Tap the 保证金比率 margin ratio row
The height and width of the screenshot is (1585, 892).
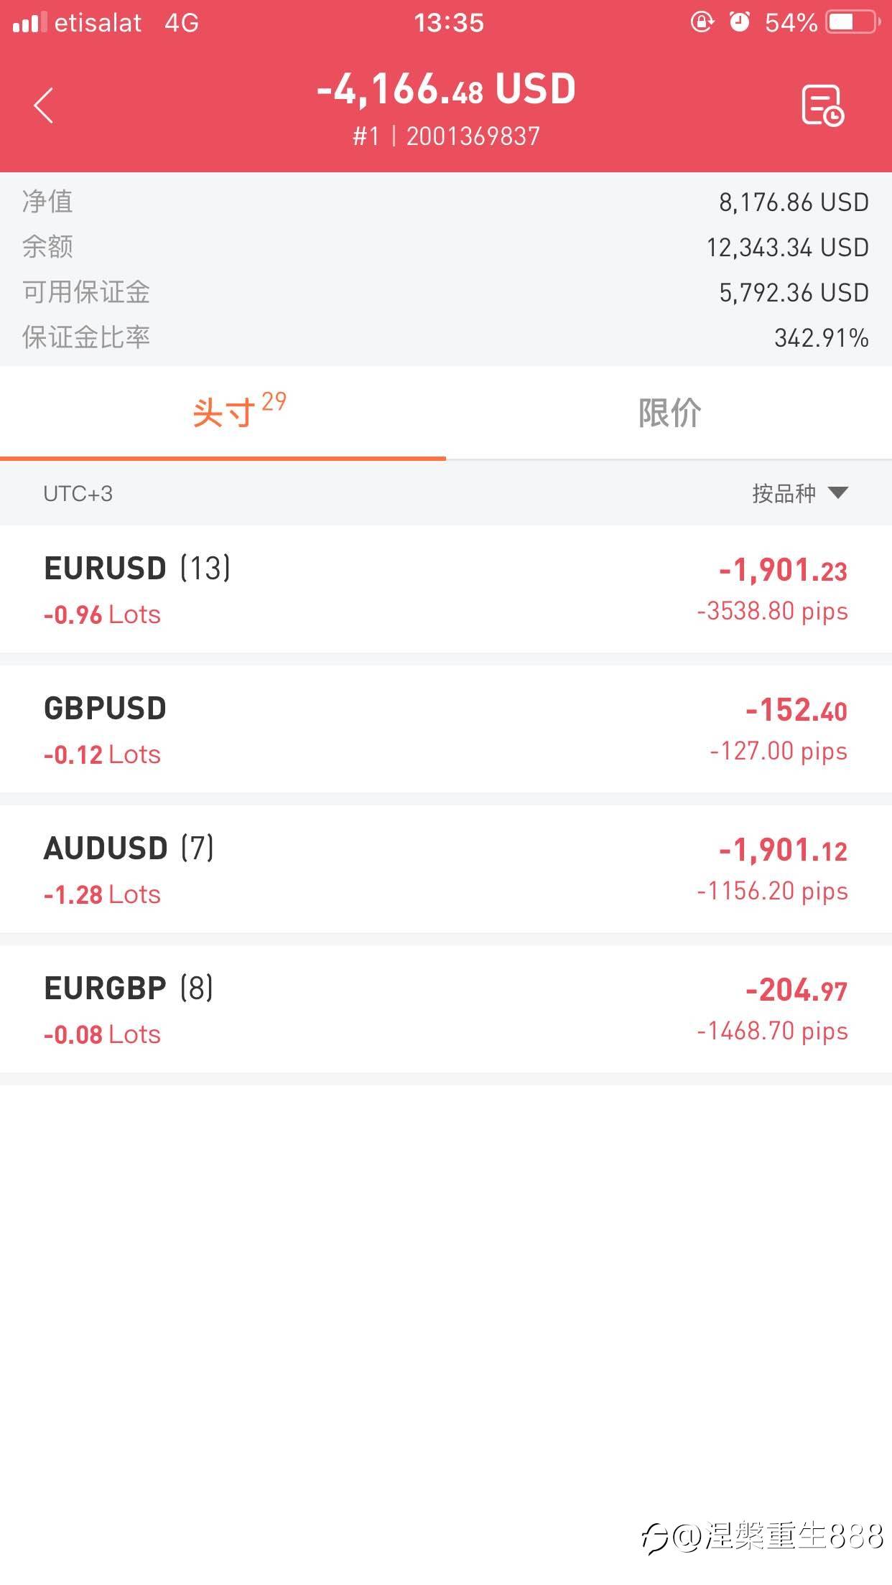click(445, 337)
